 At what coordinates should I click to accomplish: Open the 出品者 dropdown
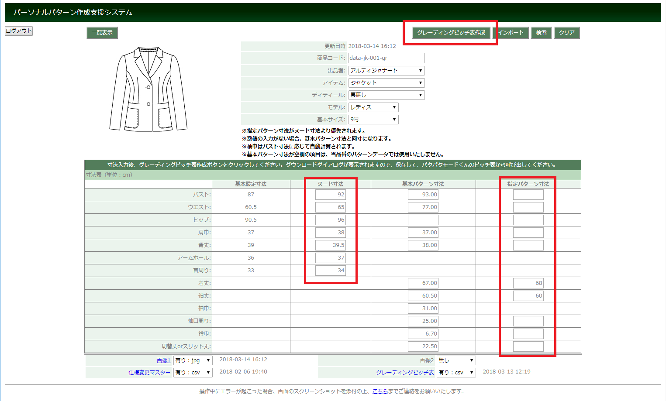click(386, 71)
